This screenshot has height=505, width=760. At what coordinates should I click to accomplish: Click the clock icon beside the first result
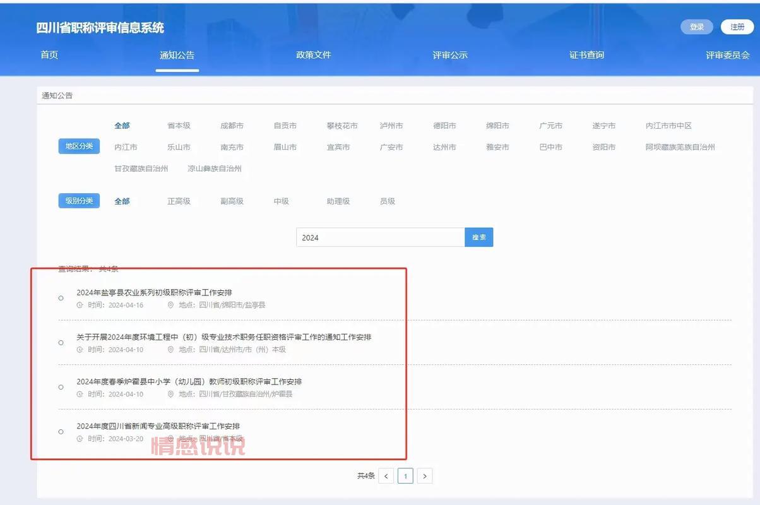point(79,304)
